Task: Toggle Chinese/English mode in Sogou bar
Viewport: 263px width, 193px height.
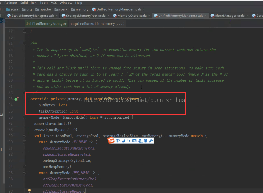Action: point(118,140)
